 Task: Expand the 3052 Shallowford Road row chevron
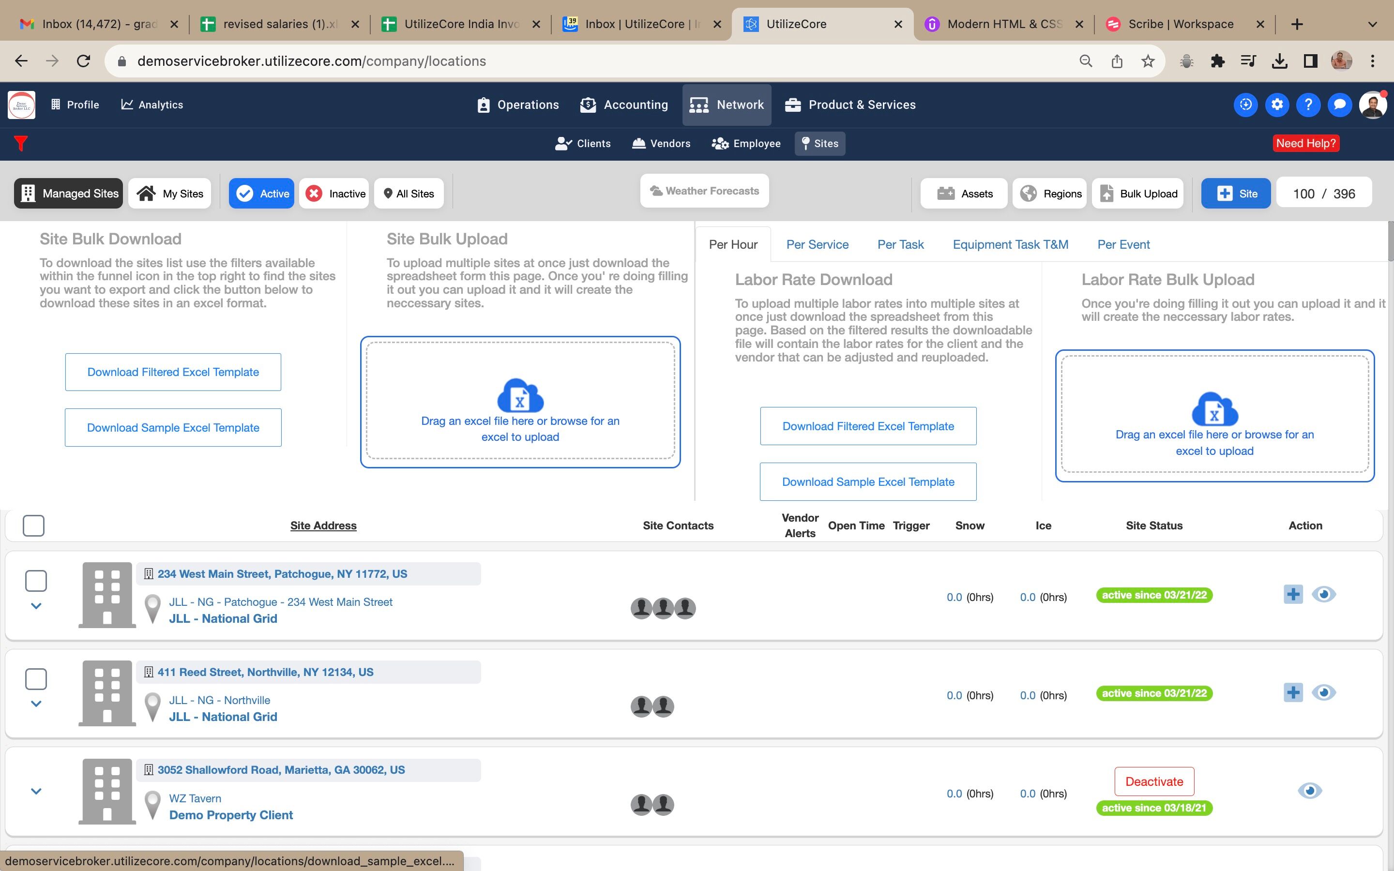click(x=36, y=792)
